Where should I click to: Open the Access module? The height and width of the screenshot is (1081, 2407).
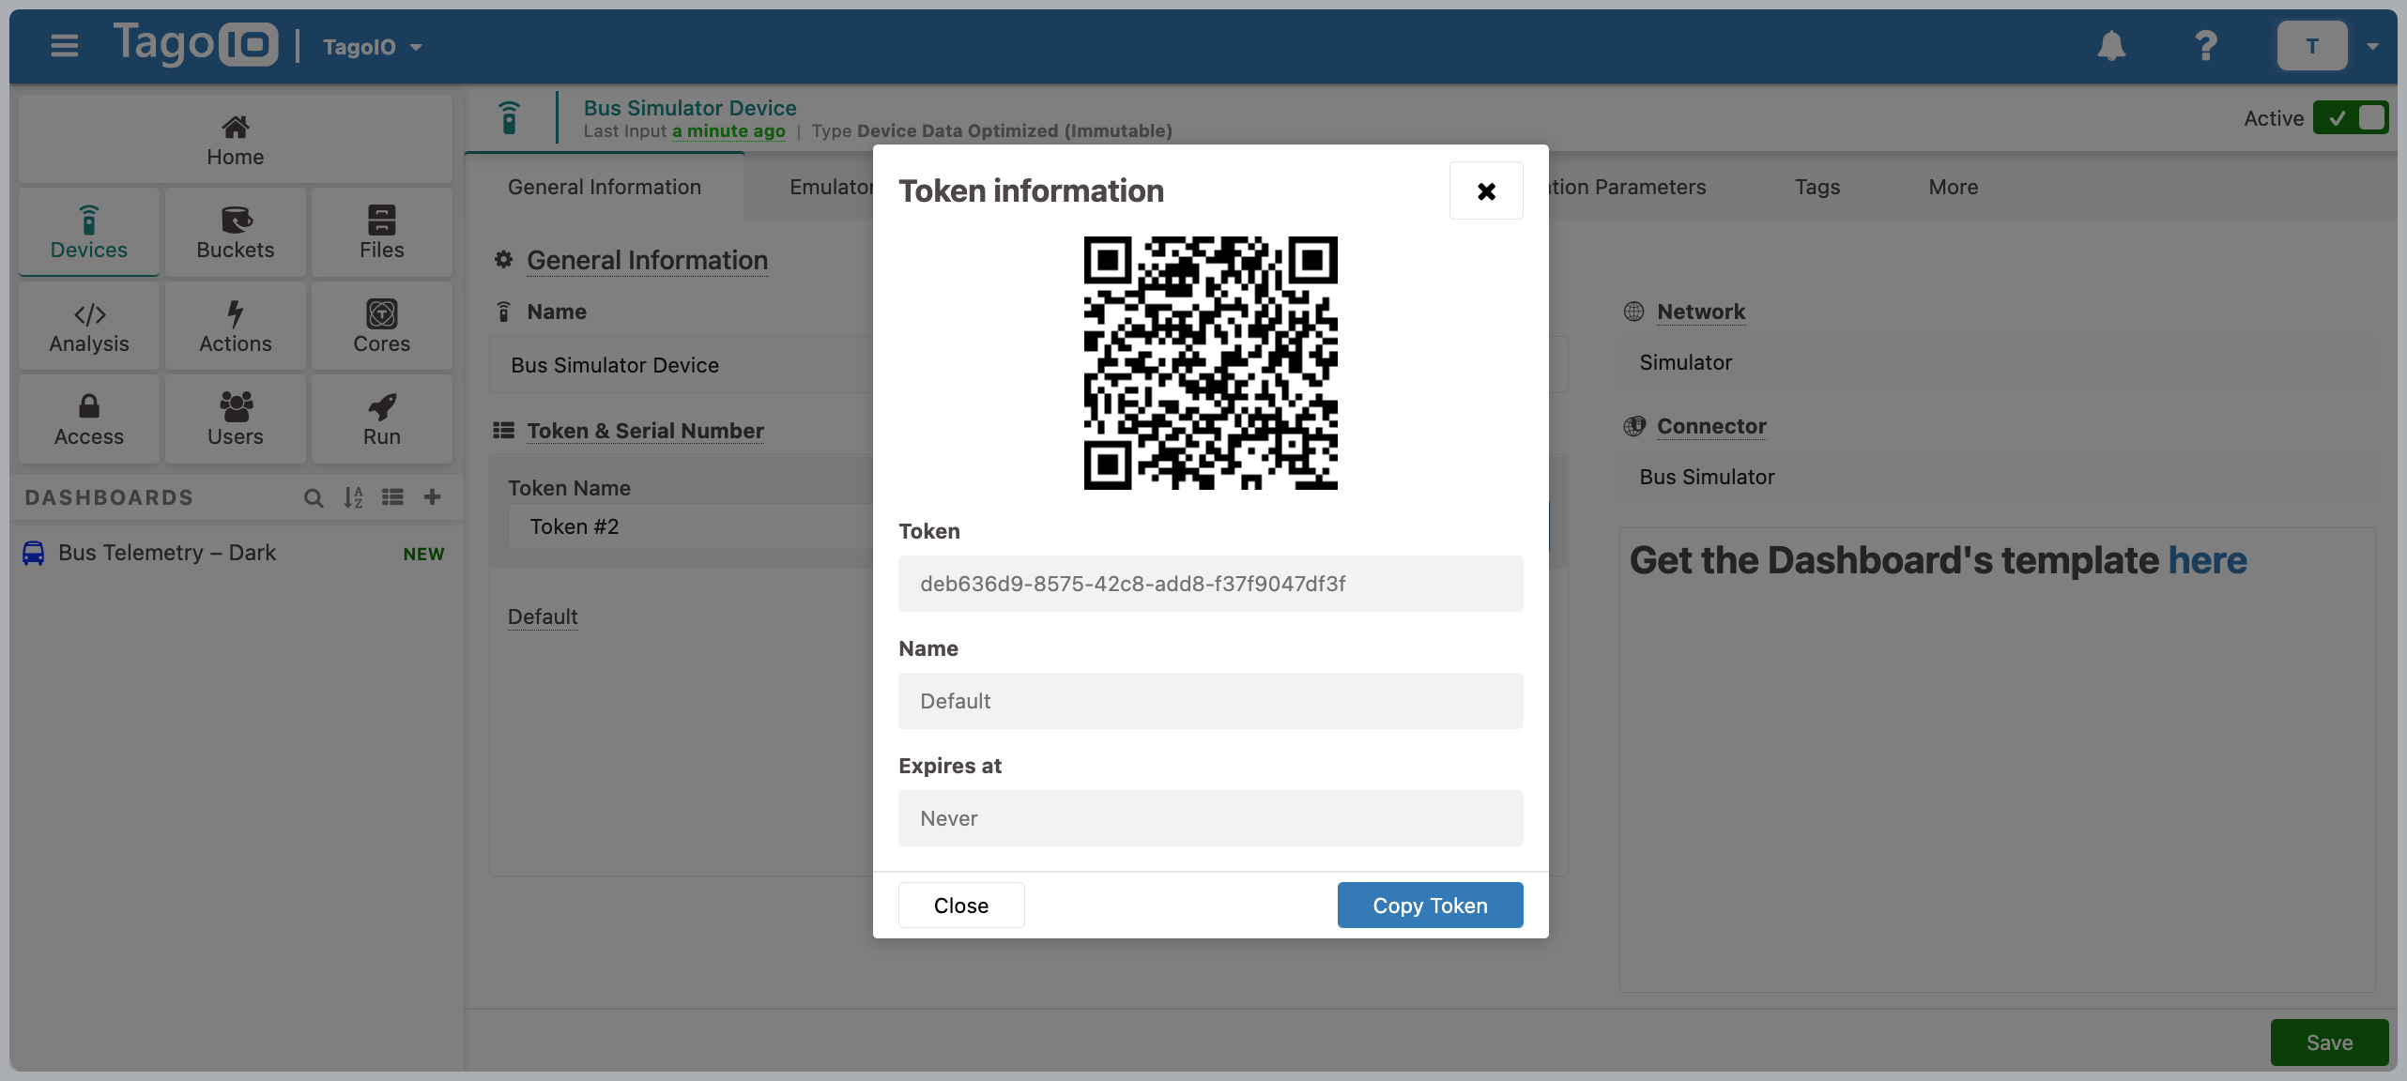click(x=88, y=419)
